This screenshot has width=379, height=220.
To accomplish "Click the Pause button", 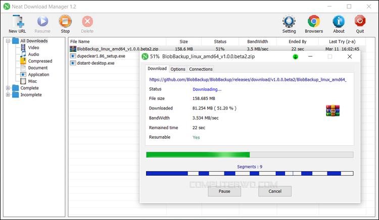I will pyautogui.click(x=224, y=191).
